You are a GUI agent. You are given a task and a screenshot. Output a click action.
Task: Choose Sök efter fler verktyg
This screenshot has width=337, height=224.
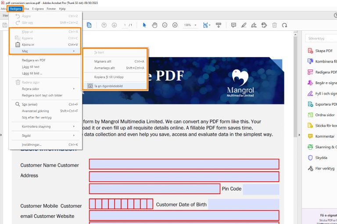coord(45,118)
